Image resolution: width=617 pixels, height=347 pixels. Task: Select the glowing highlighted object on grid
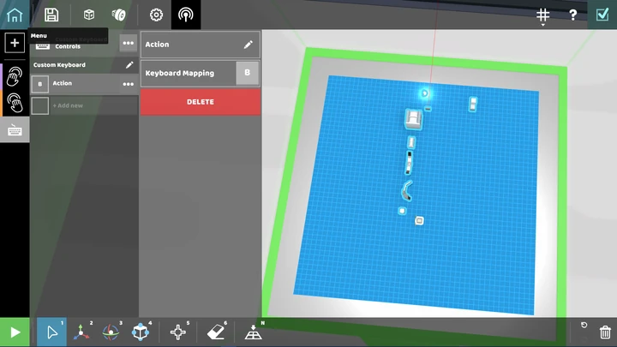[x=424, y=93]
